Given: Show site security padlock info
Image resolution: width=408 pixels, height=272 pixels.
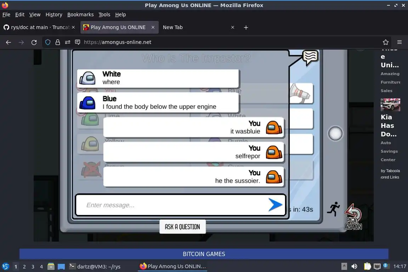Looking at the screenshot, I should pos(58,42).
